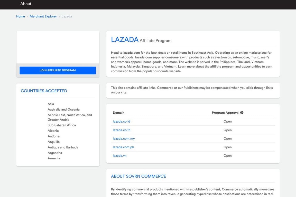Select Australia and Oceania region
296x197 pixels.
coord(63,109)
